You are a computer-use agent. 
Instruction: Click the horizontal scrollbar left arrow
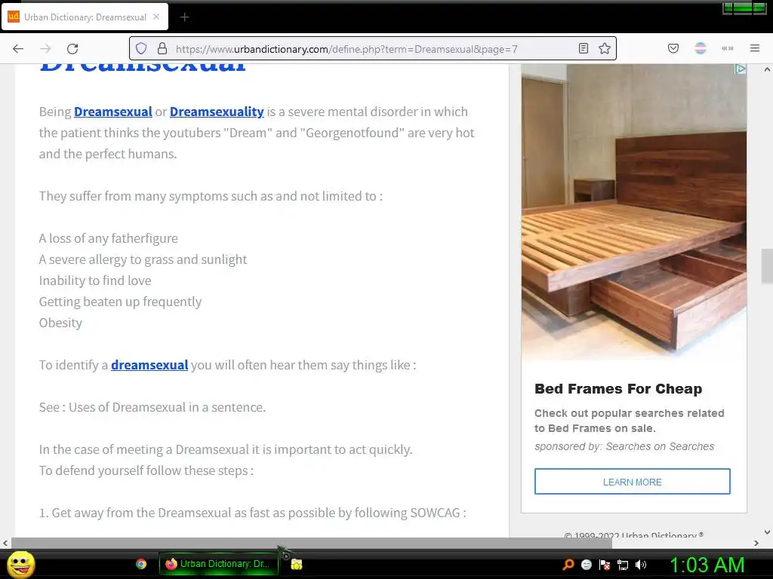5,543
